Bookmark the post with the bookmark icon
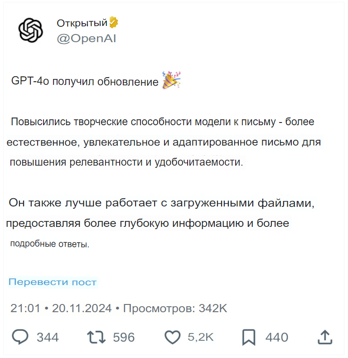This screenshot has width=348, height=358. [x=249, y=337]
